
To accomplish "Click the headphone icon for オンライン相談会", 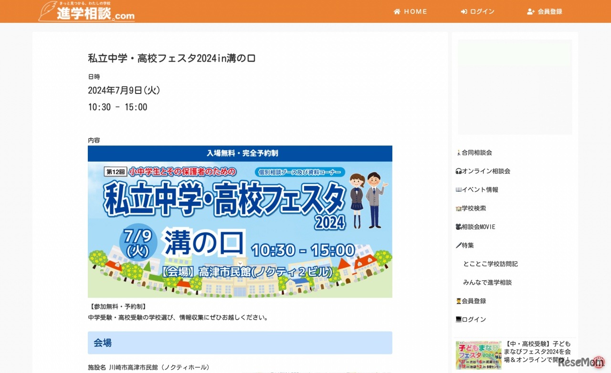I will 459,171.
